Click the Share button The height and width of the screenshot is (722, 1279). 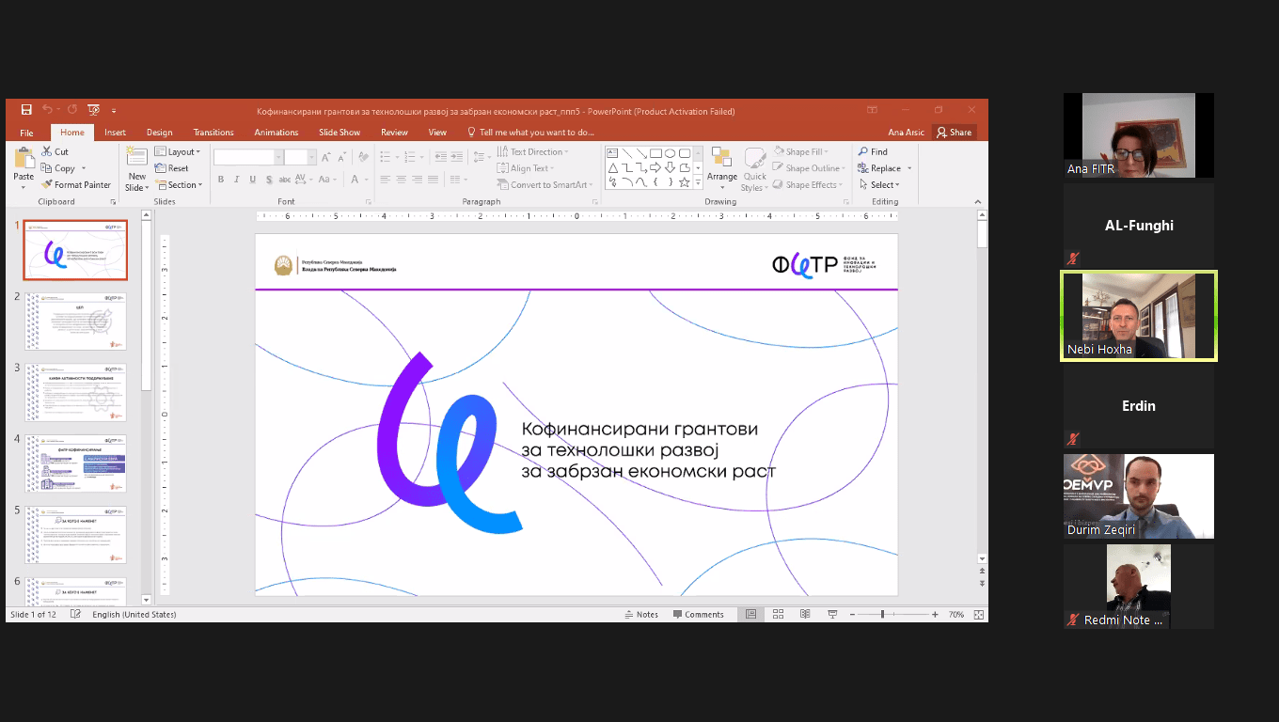954,133
